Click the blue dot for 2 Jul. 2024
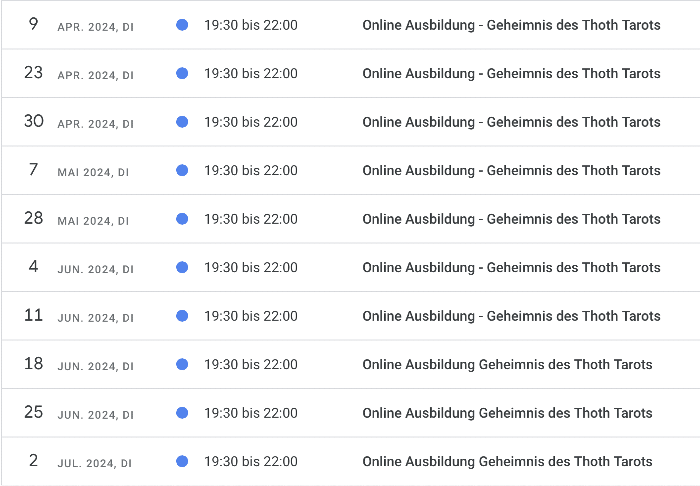Viewport: 700px width, 486px height. click(182, 461)
